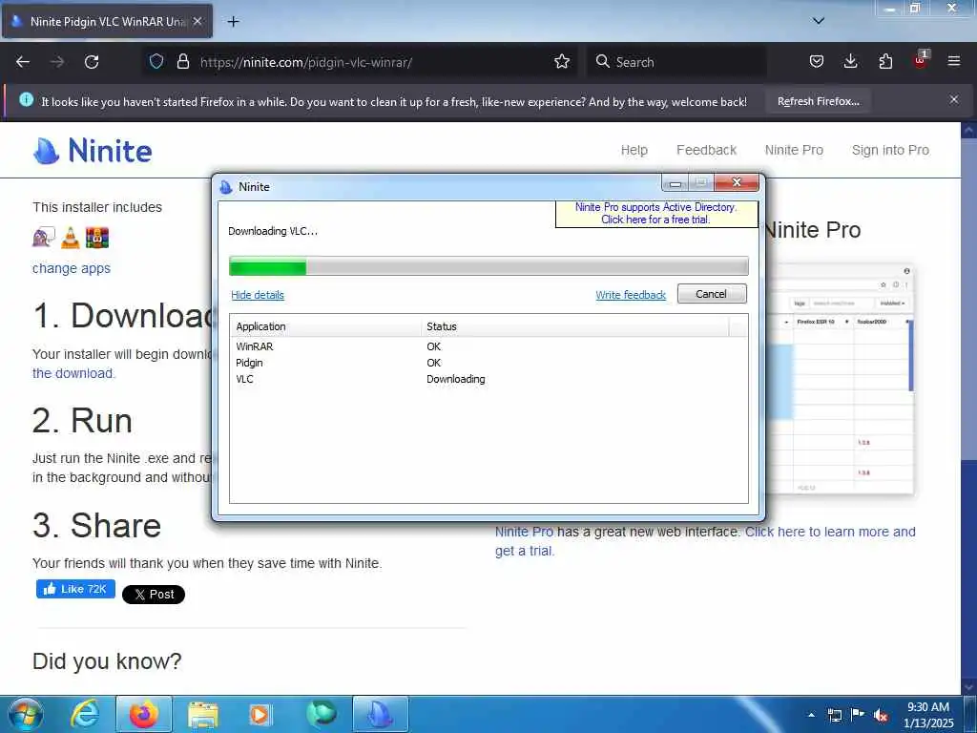Bookmark this page with the star icon
The width and height of the screenshot is (977, 733).
pyautogui.click(x=562, y=61)
